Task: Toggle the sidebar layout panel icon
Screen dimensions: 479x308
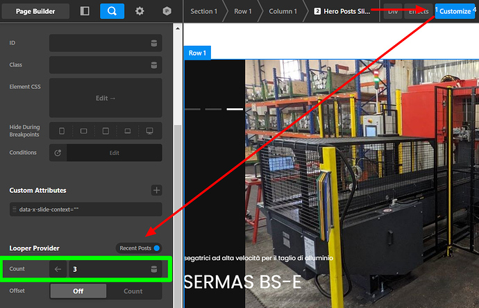Action: (85, 11)
